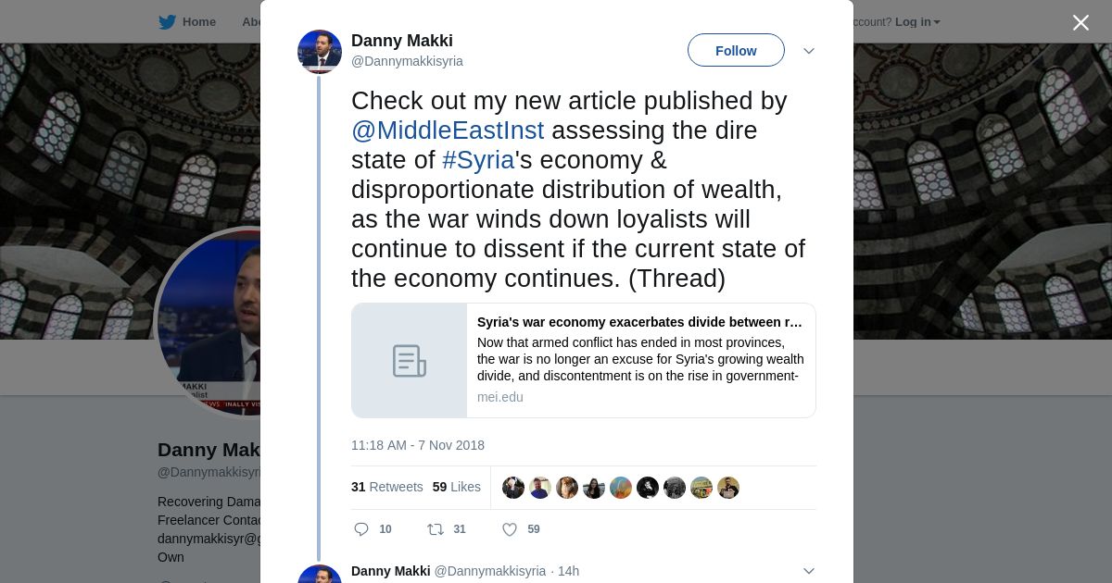
Task: Close the tweet overlay with X
Action: [1080, 22]
